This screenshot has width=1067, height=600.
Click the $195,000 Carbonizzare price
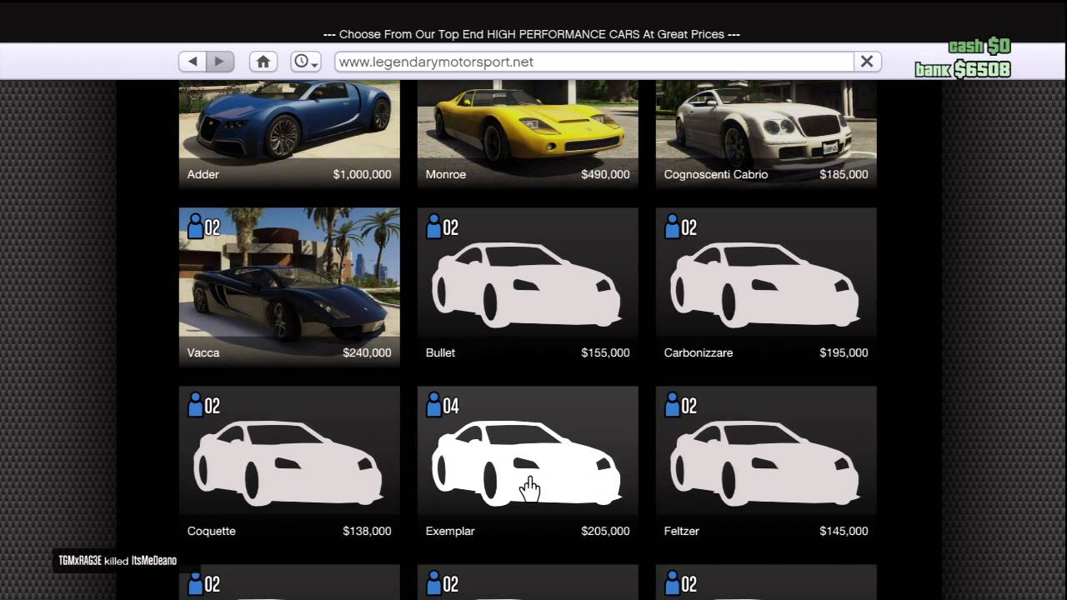point(844,352)
